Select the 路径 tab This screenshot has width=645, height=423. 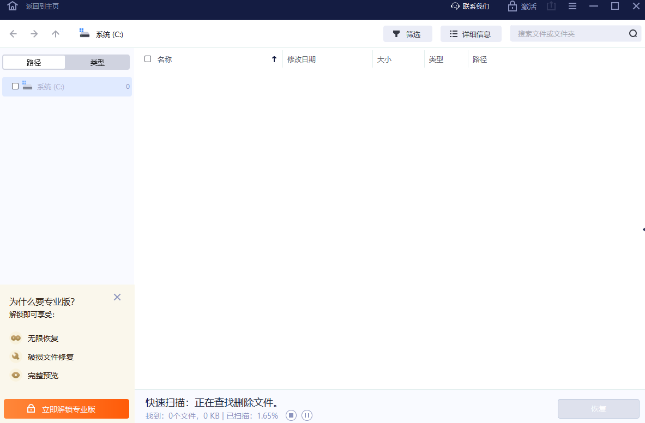coord(34,63)
